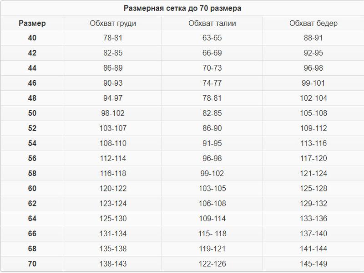Select size 44 row label
The height and width of the screenshot is (273, 364).
[32, 68]
